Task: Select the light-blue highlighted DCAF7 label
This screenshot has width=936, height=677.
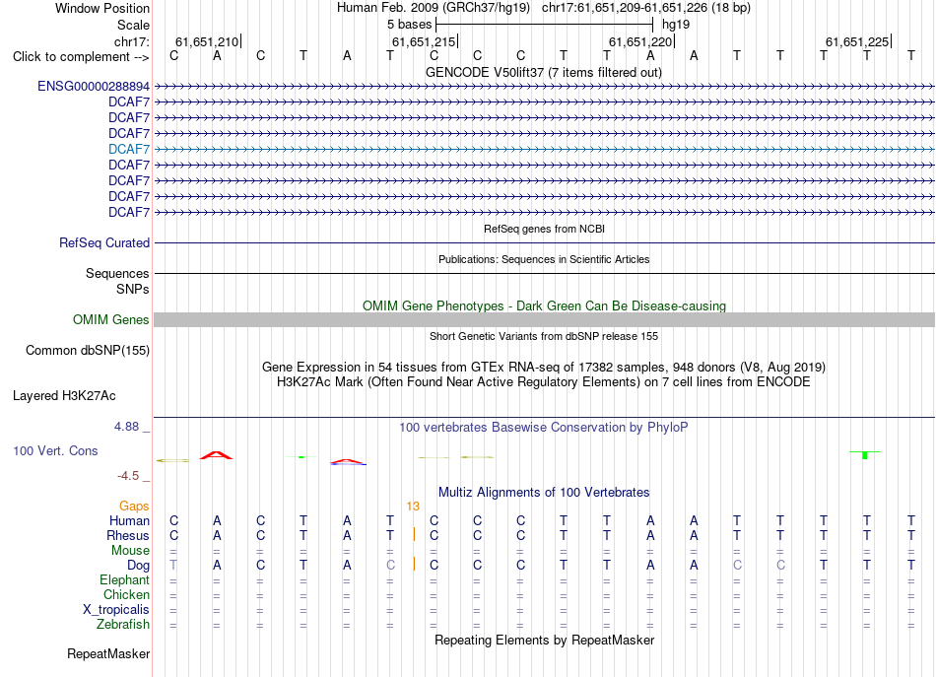Action: click(129, 149)
